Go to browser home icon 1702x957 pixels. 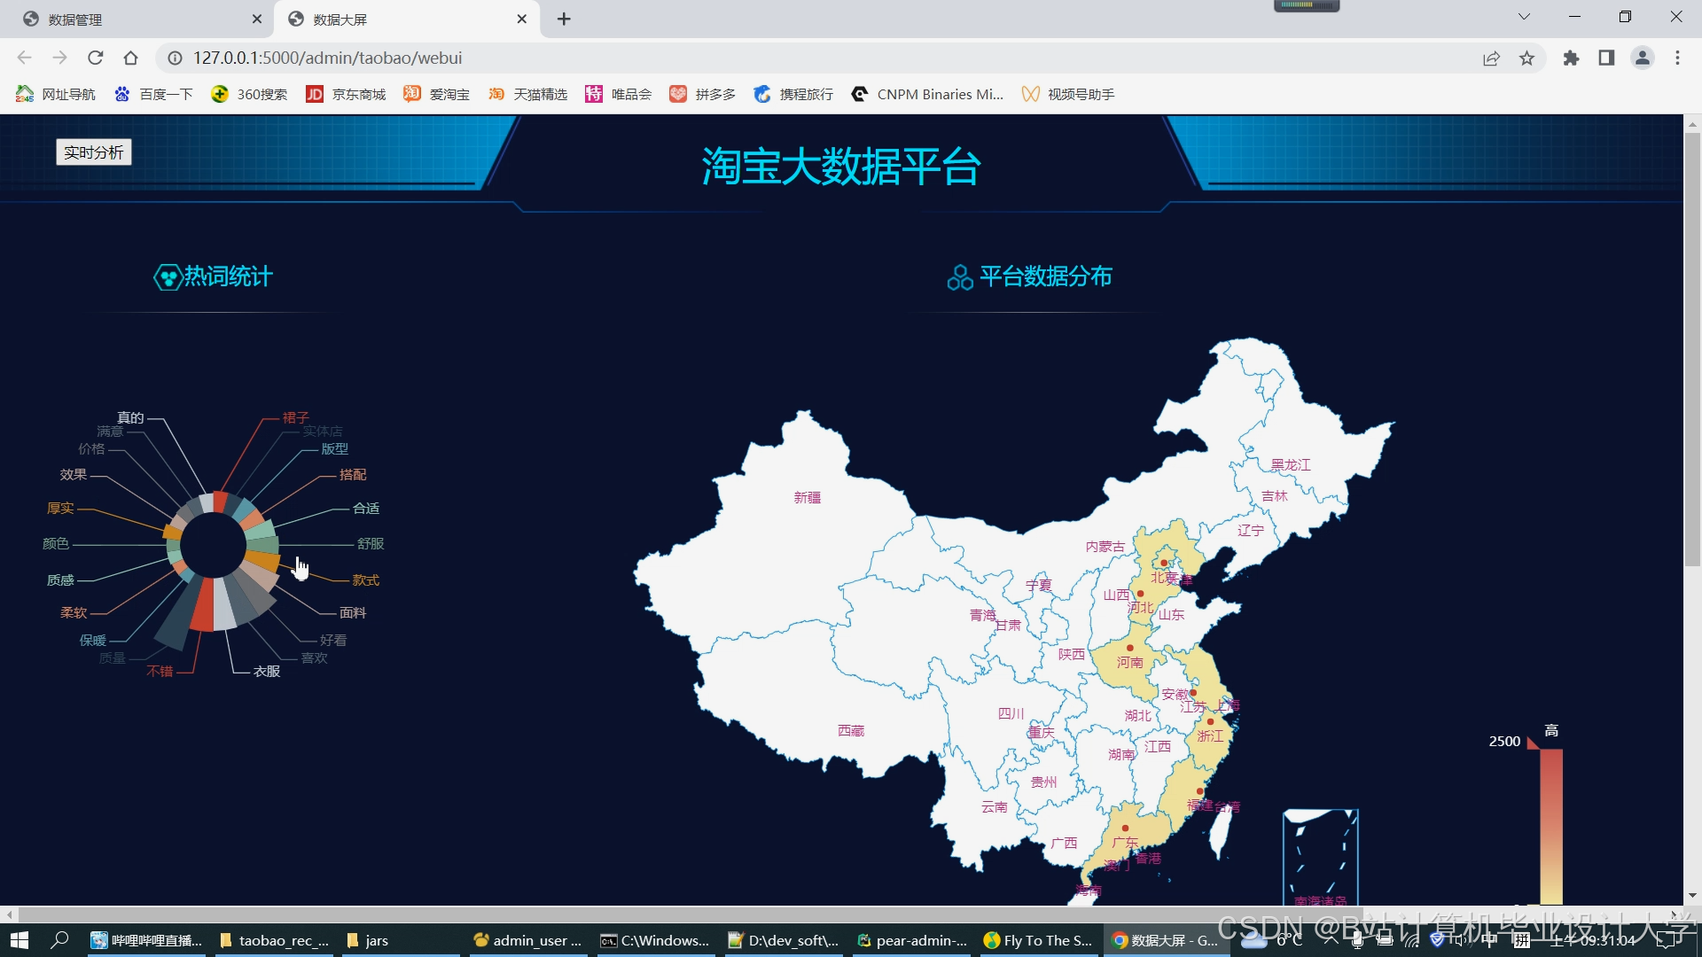(131, 58)
